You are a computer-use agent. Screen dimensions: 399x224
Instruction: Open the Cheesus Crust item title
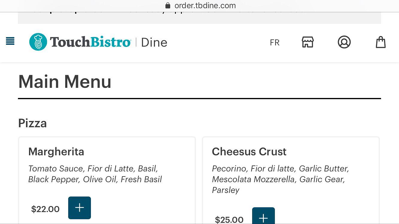249,152
